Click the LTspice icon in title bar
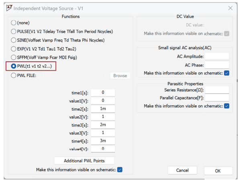This screenshot has height=182, width=241. (8, 8)
